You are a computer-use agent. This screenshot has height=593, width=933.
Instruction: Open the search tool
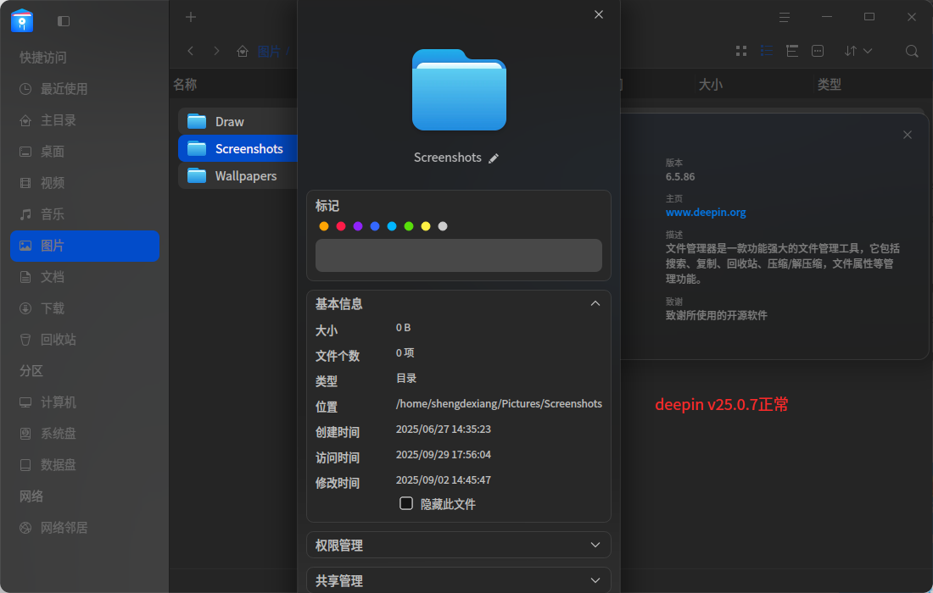click(912, 51)
